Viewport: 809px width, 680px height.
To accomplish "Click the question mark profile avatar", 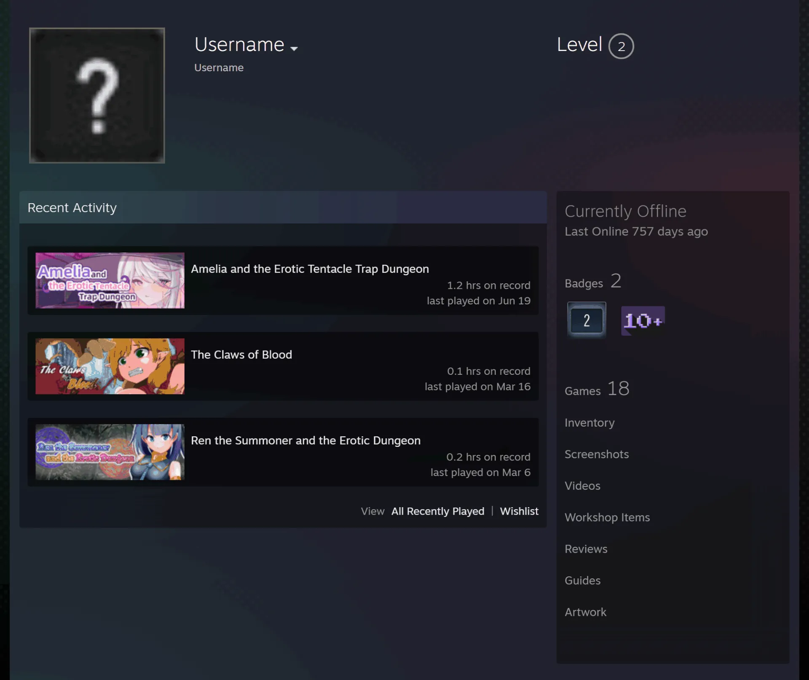I will [97, 95].
